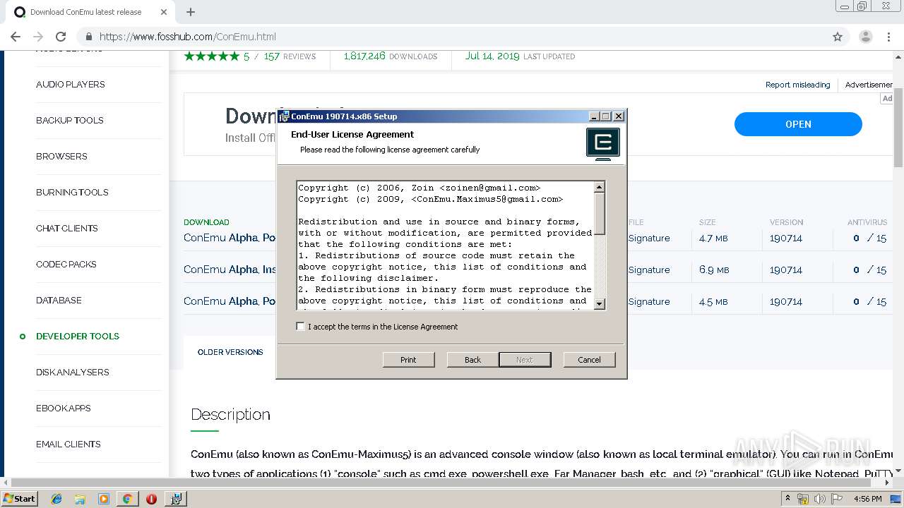Click the network tray icon
Viewport: 904px width, 508px height.
803,499
